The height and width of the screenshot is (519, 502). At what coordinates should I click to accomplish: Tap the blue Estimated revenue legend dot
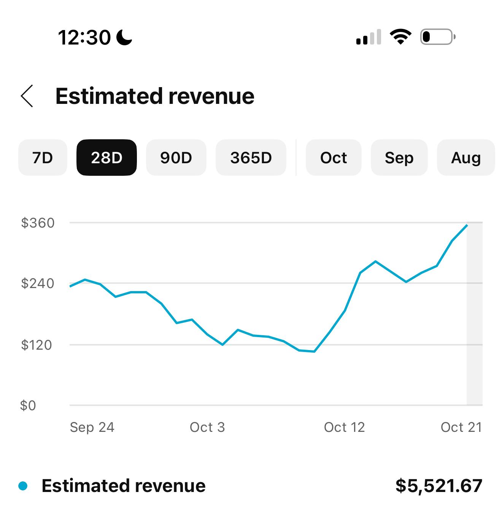point(23,486)
